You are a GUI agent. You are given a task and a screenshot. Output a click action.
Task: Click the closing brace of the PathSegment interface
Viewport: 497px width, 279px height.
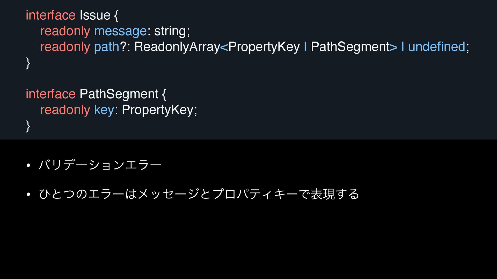tap(28, 126)
